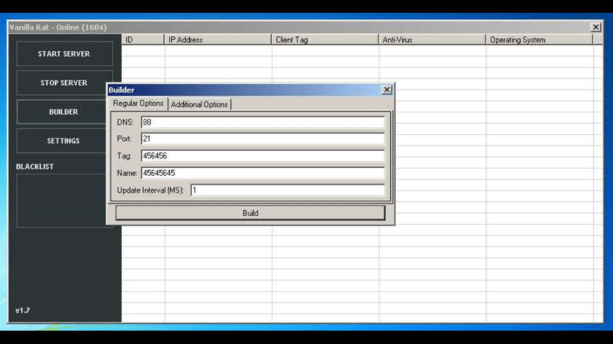This screenshot has height=344, width=613.
Task: Click the Build button in the Builder dialog
Action: (250, 213)
